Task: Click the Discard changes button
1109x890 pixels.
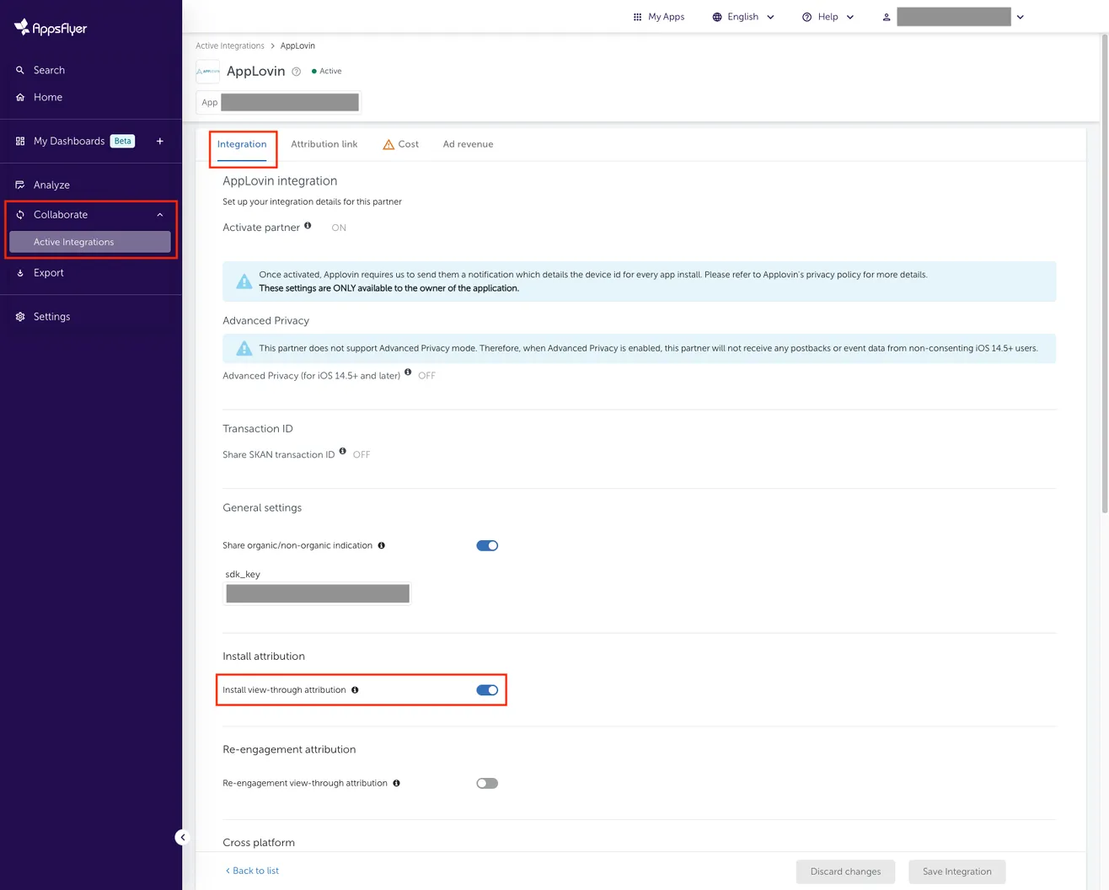Action: (845, 871)
